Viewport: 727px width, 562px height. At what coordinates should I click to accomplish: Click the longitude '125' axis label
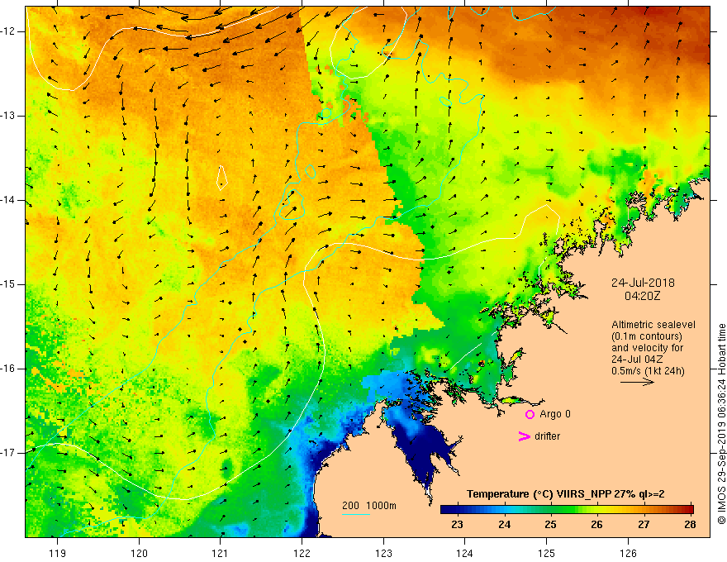(547, 553)
